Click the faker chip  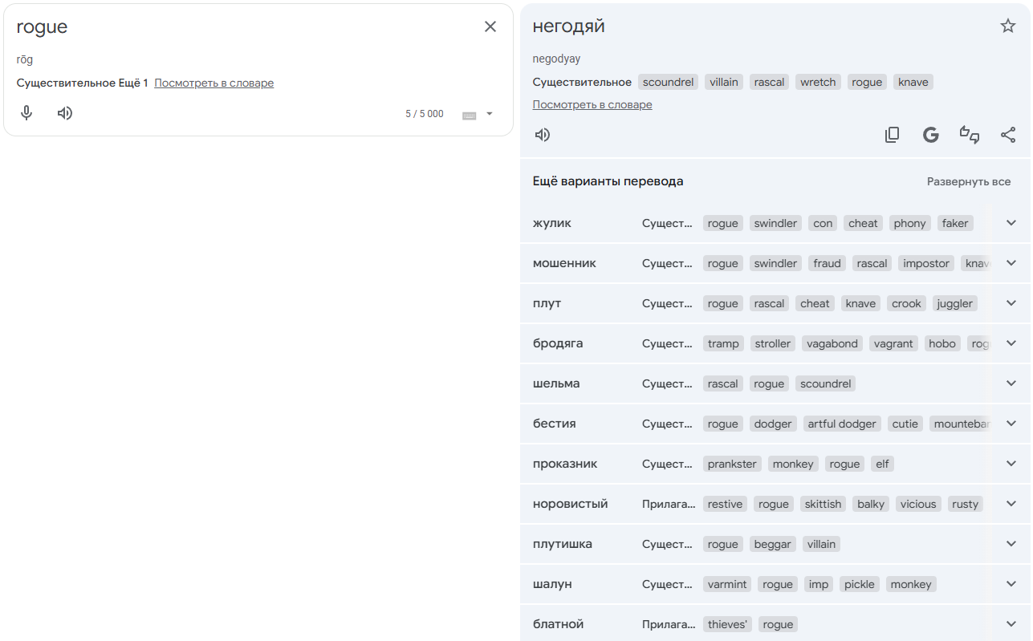coord(955,223)
